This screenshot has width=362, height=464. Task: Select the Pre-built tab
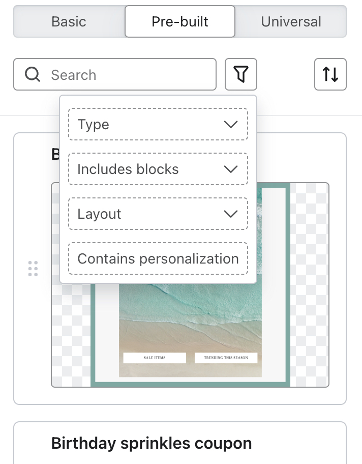pos(179,21)
